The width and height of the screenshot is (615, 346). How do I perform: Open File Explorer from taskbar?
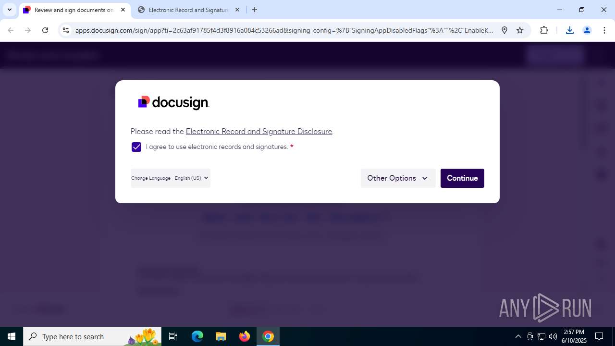[221, 336]
